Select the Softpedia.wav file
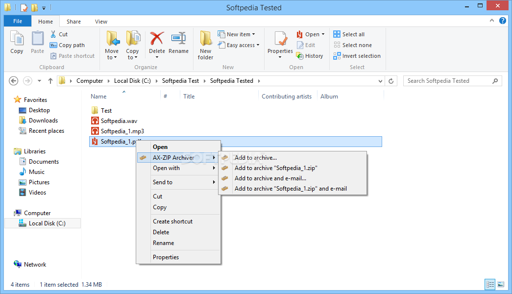The image size is (512, 294). coord(119,121)
